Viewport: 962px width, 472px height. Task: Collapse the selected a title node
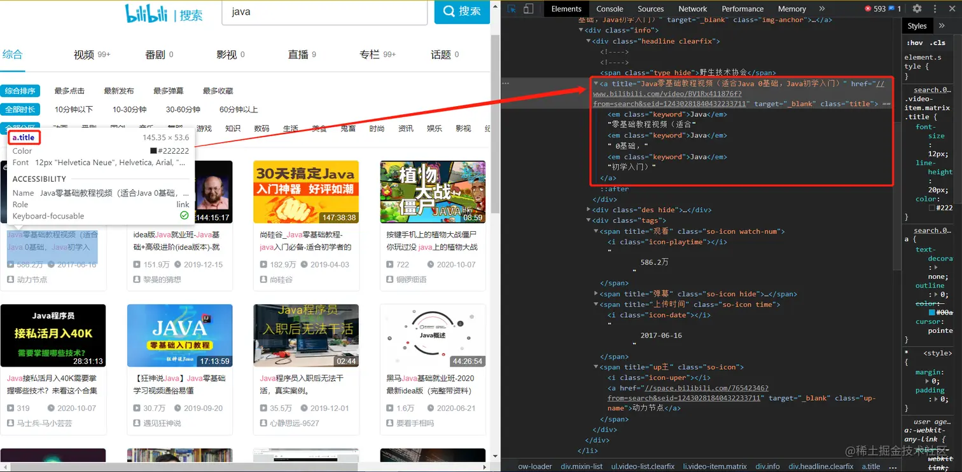tap(596, 83)
